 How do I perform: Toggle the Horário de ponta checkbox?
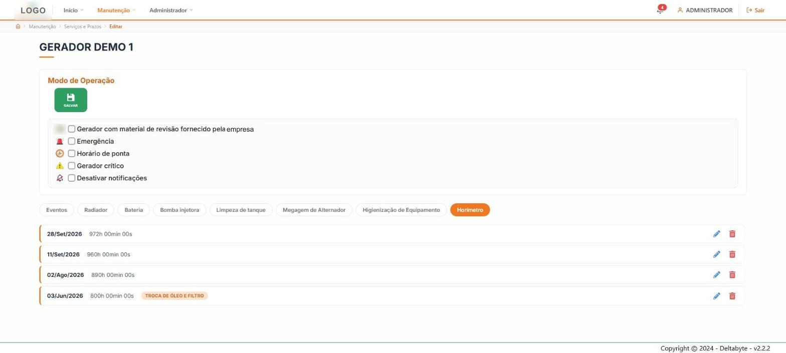[x=72, y=153]
